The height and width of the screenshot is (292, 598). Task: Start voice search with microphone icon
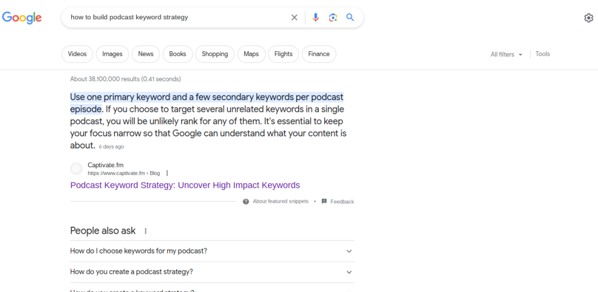coord(315,17)
